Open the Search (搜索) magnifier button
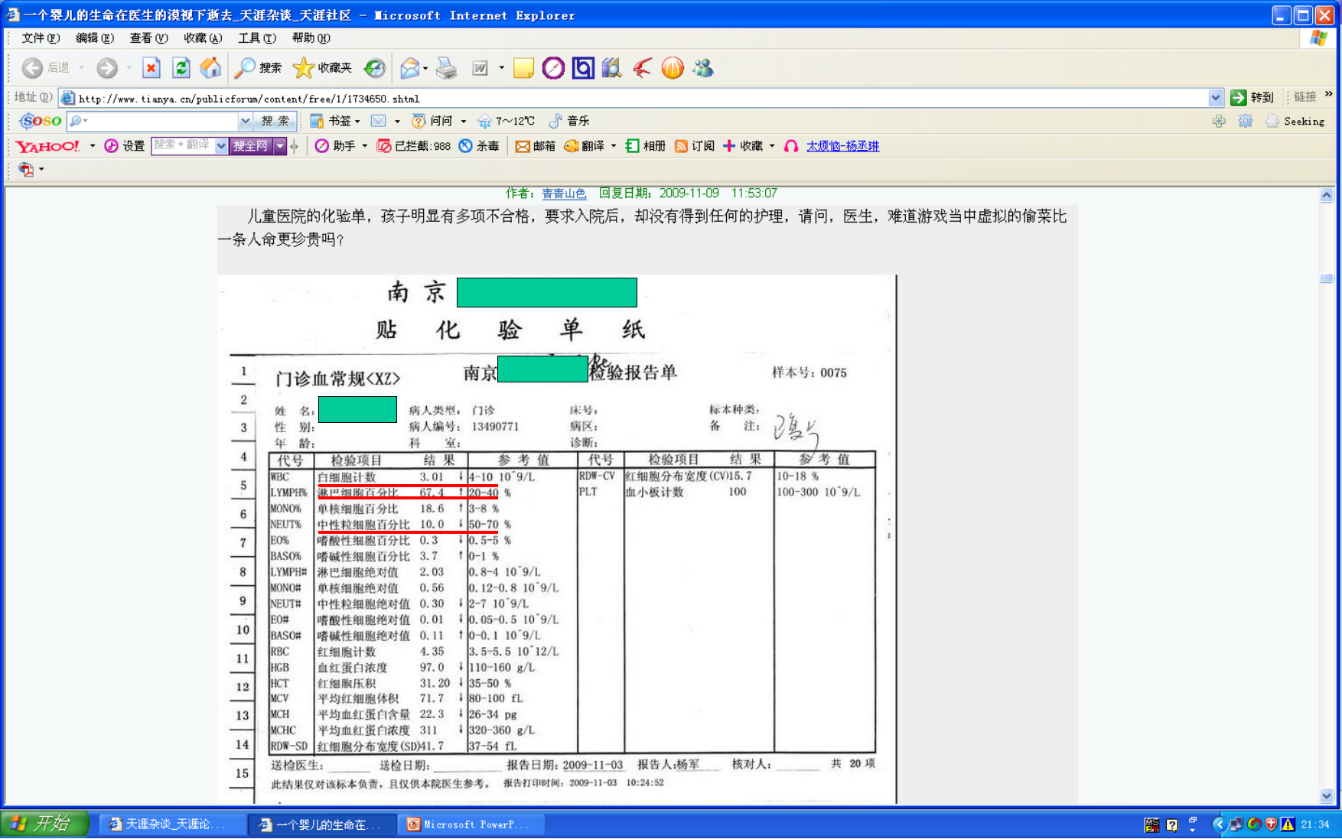Viewport: 1342px width, 839px height. click(258, 68)
